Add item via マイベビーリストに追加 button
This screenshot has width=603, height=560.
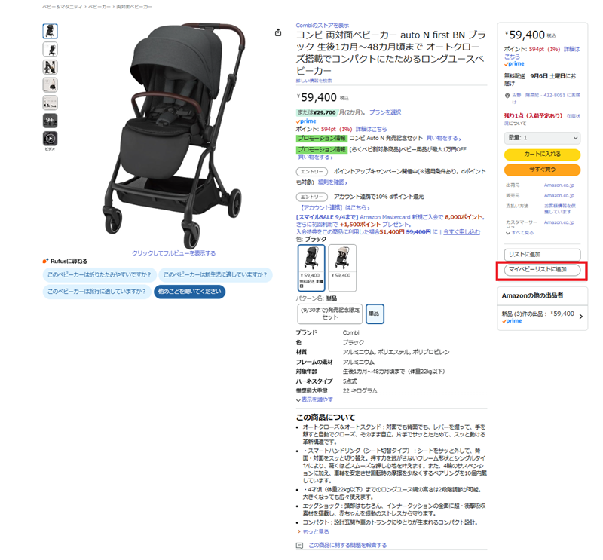pyautogui.click(x=542, y=270)
